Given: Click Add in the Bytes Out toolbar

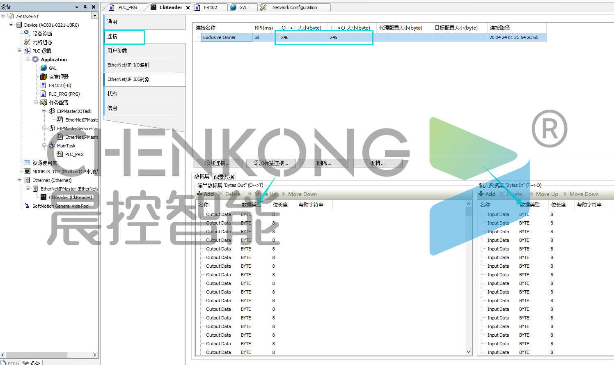Looking at the screenshot, I should [x=206, y=194].
